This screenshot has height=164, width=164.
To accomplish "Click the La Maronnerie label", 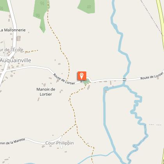I will [x=12, y=30].
